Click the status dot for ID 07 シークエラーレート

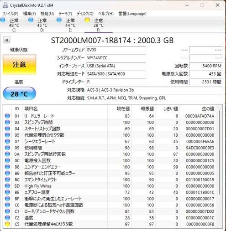pyautogui.click(x=7, y=141)
